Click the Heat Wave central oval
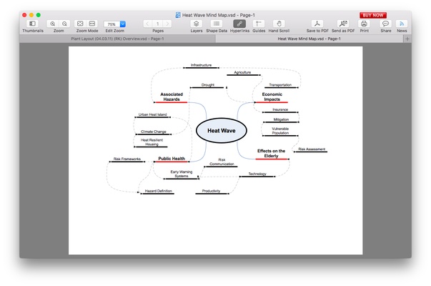The image size is (431, 286). [x=222, y=131]
